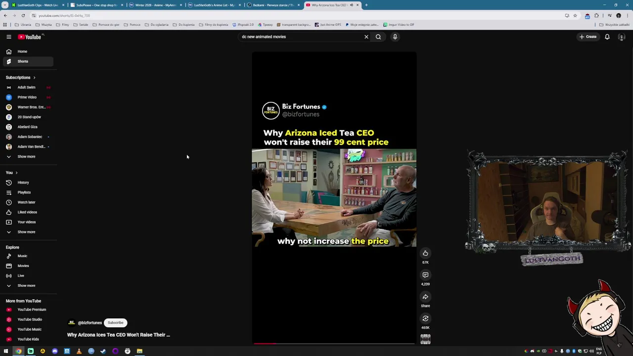Click the Remix button showing 465K

[x=425, y=318]
